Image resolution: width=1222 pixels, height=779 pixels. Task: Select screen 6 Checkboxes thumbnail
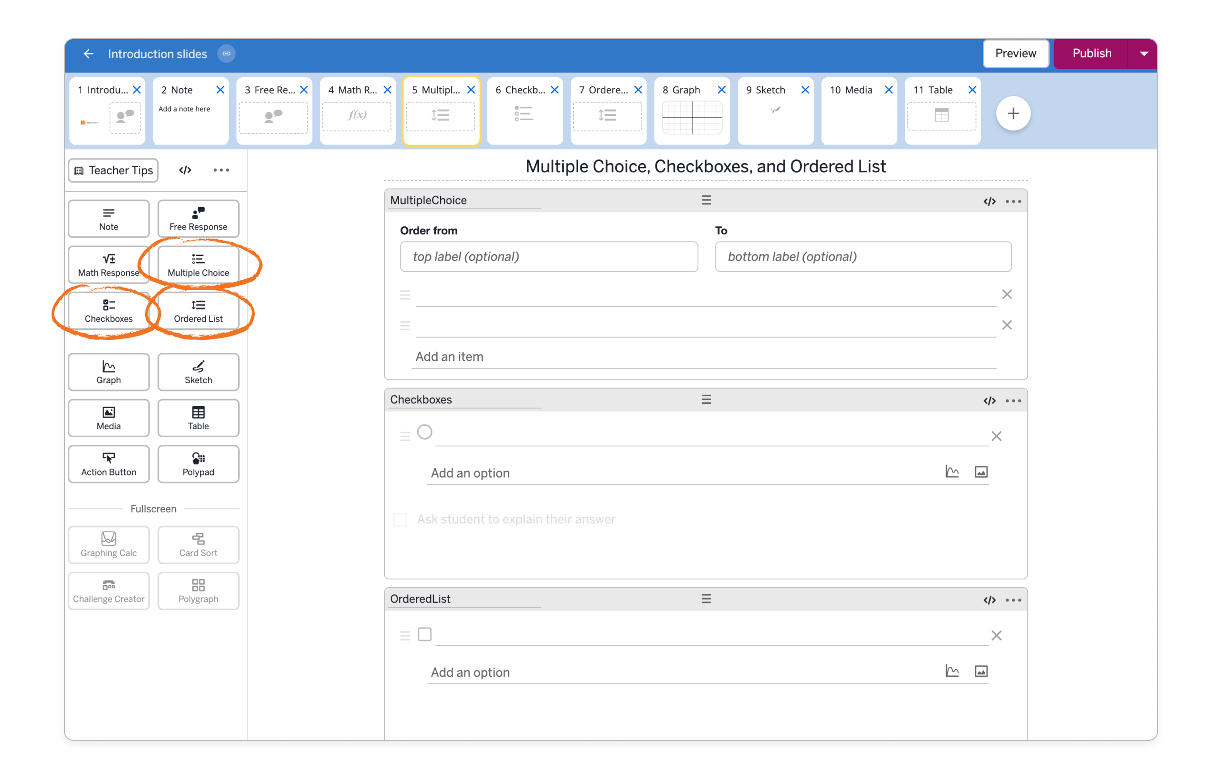tap(525, 111)
